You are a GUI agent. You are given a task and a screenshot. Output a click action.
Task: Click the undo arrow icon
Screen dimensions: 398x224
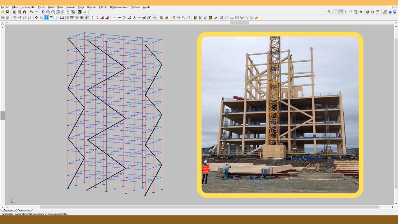click(31, 12)
